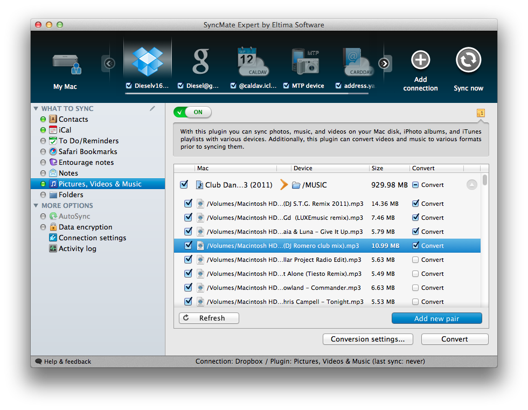Show more connections with right arrow
Screen dimensions: 528x410
(x=384, y=63)
